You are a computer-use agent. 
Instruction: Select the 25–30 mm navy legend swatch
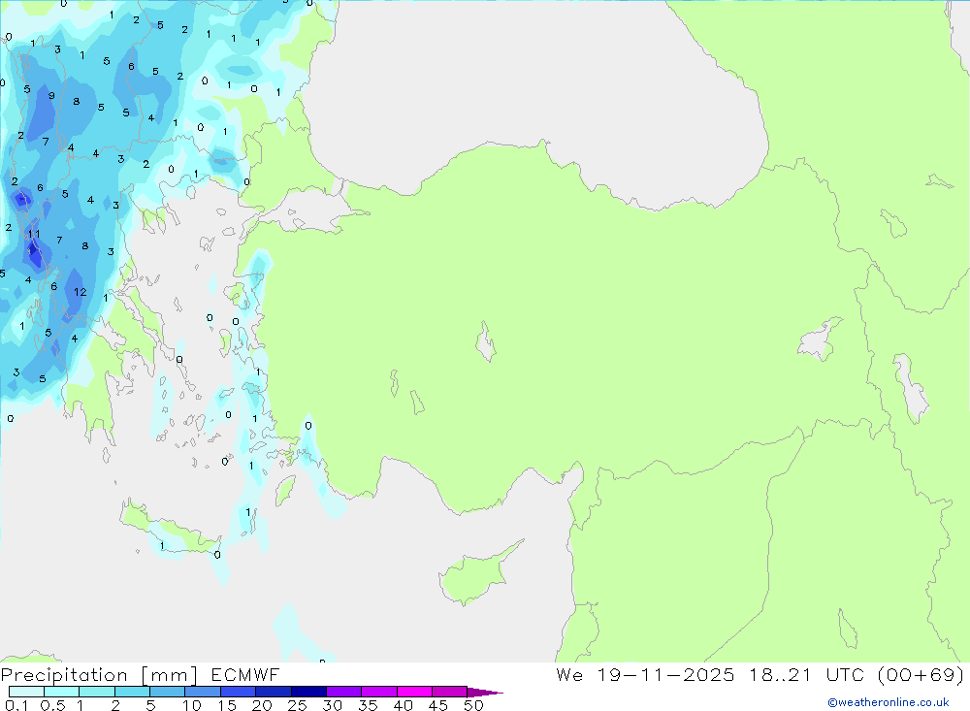click(308, 692)
